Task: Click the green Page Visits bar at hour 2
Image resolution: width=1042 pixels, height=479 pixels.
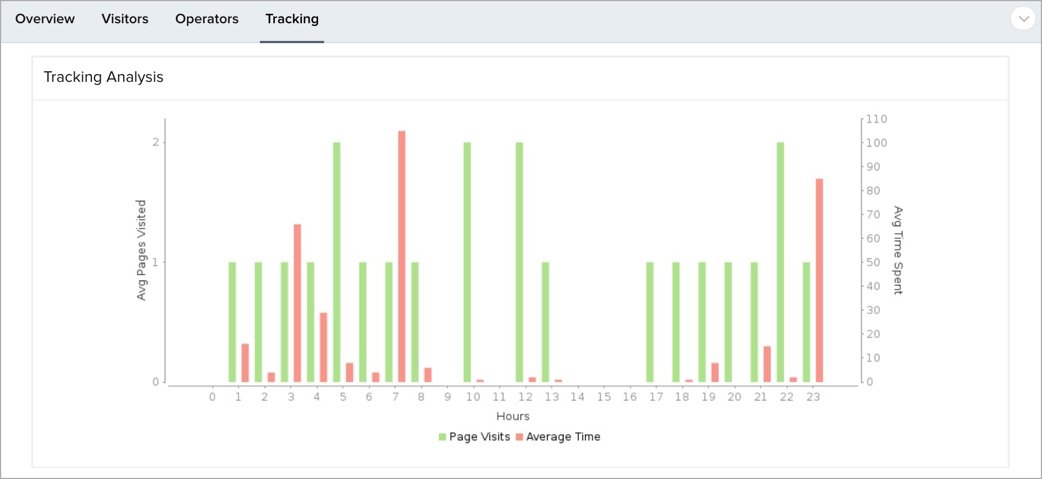Action: [x=258, y=322]
